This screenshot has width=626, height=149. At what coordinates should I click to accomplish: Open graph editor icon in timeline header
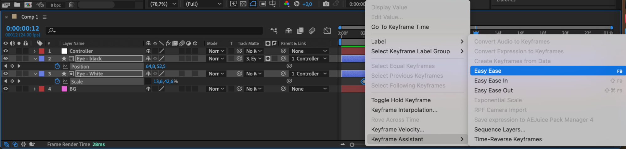pyautogui.click(x=327, y=31)
